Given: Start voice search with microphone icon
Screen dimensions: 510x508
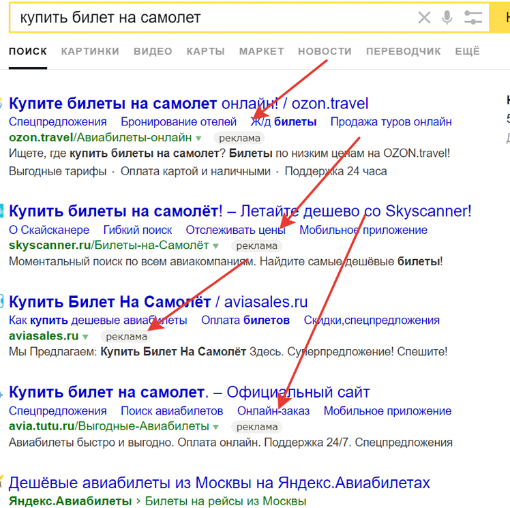Looking at the screenshot, I should [447, 18].
